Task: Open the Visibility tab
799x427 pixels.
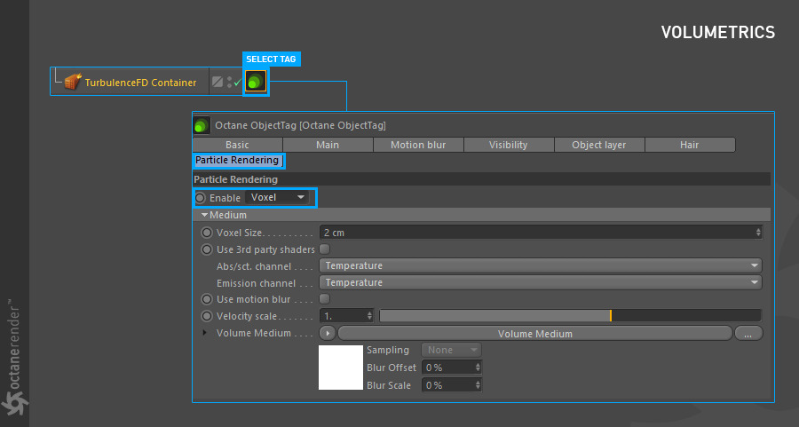Action: [509, 145]
